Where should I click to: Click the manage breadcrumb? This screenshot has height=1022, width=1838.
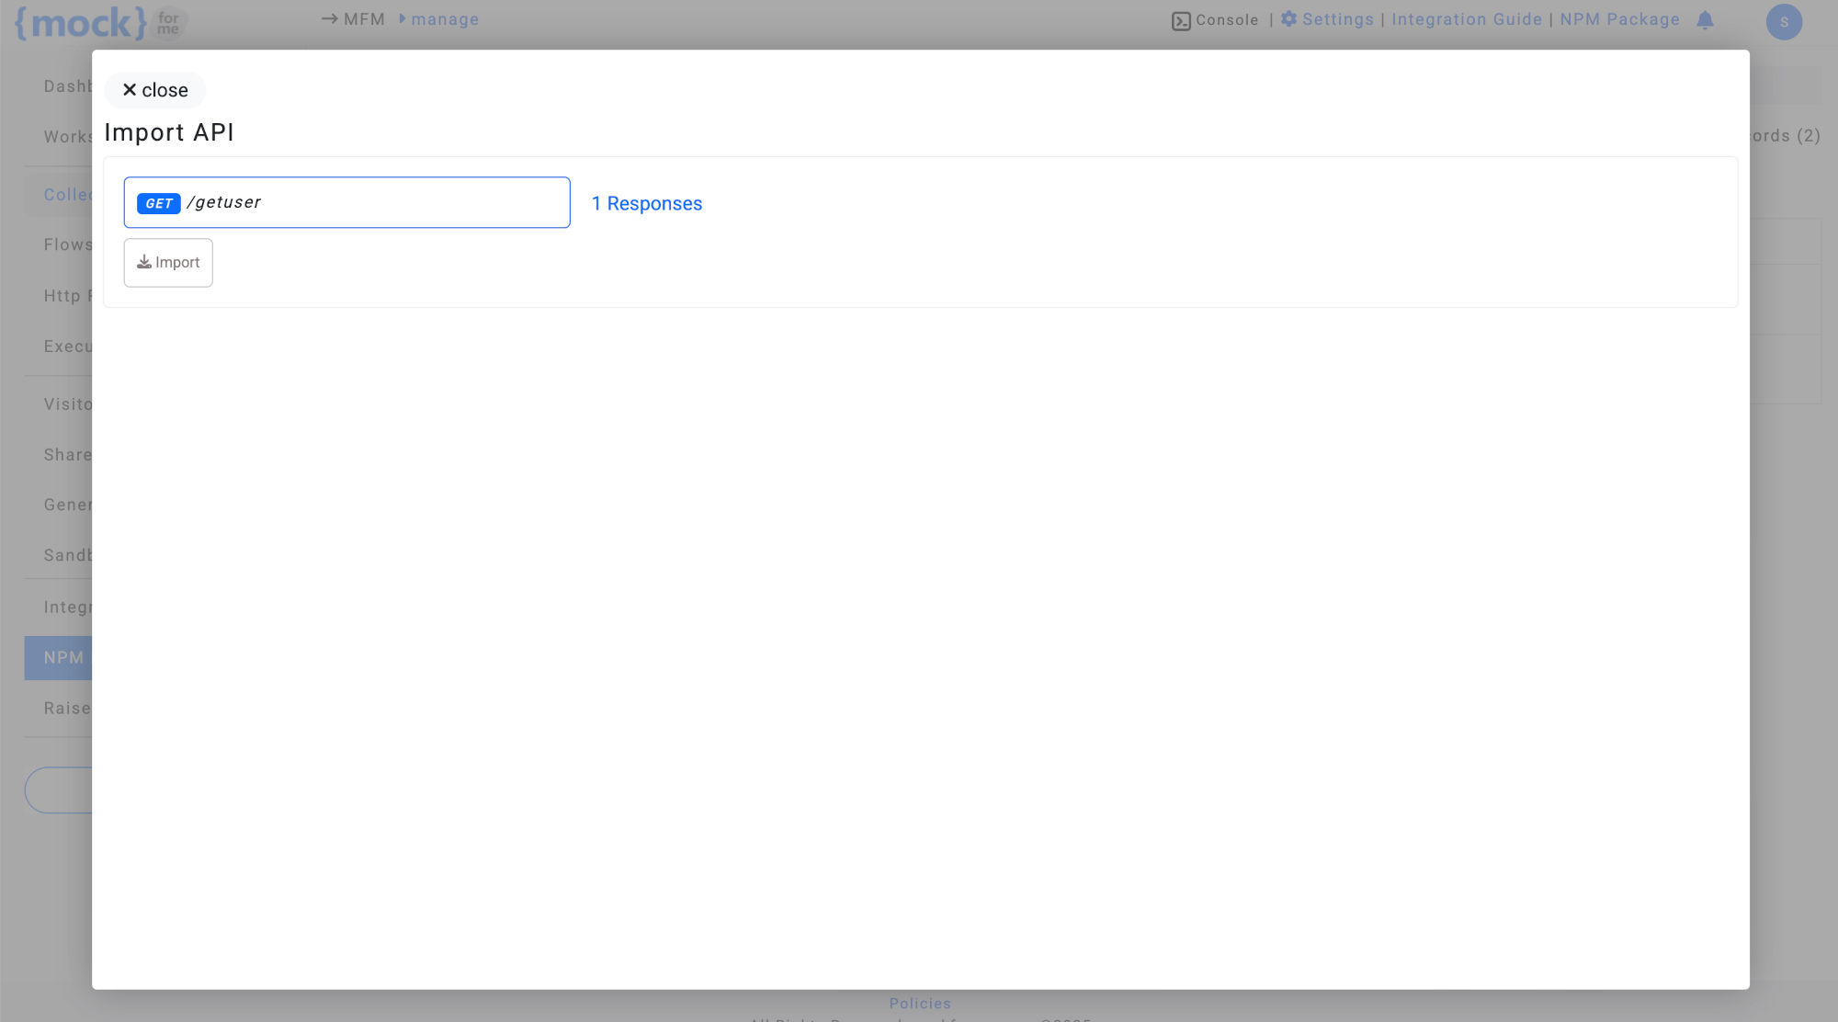pyautogui.click(x=445, y=19)
